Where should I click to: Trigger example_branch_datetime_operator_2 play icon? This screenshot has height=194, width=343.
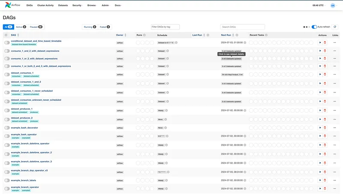320,154
